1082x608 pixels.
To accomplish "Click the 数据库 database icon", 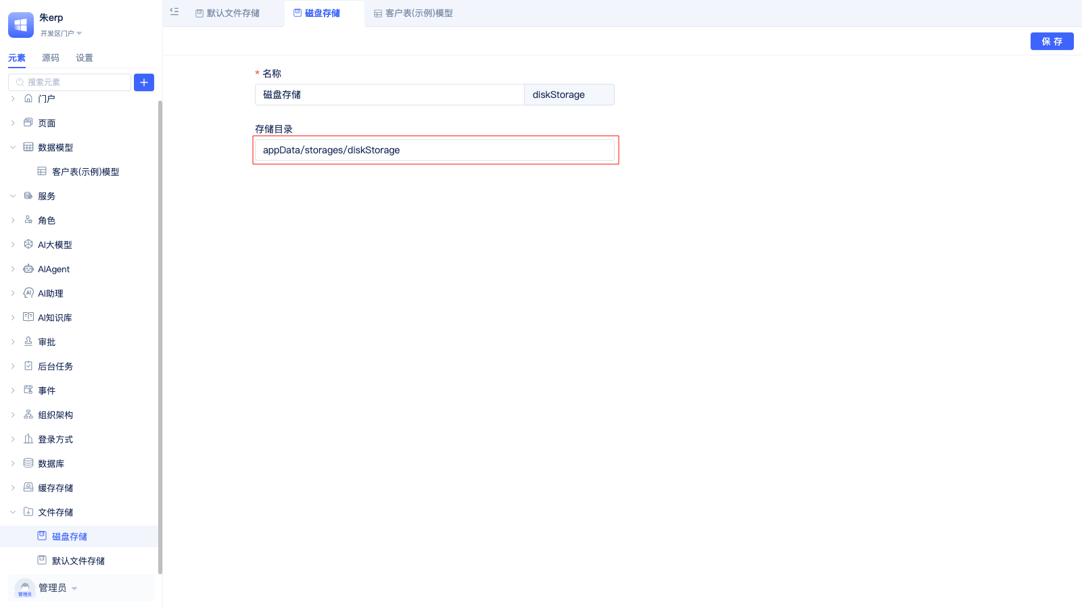I will coord(28,463).
